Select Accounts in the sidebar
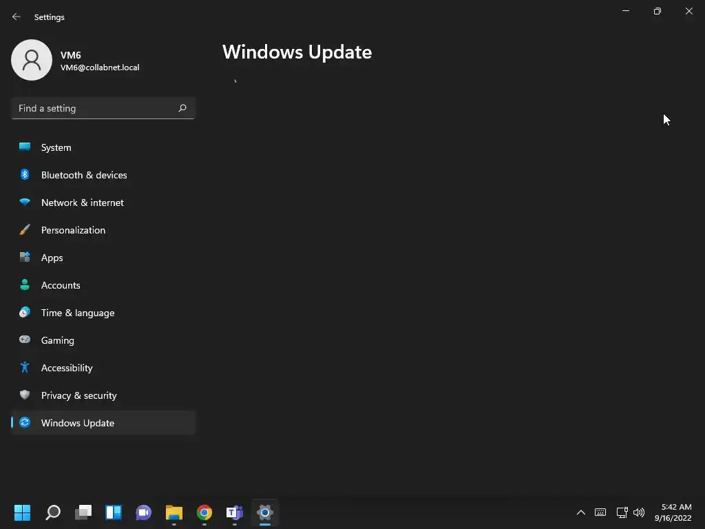 point(103,285)
